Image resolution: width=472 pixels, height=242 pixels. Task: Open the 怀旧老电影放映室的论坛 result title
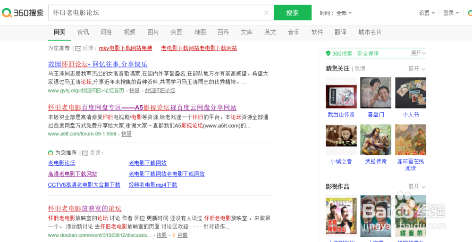tap(85, 209)
